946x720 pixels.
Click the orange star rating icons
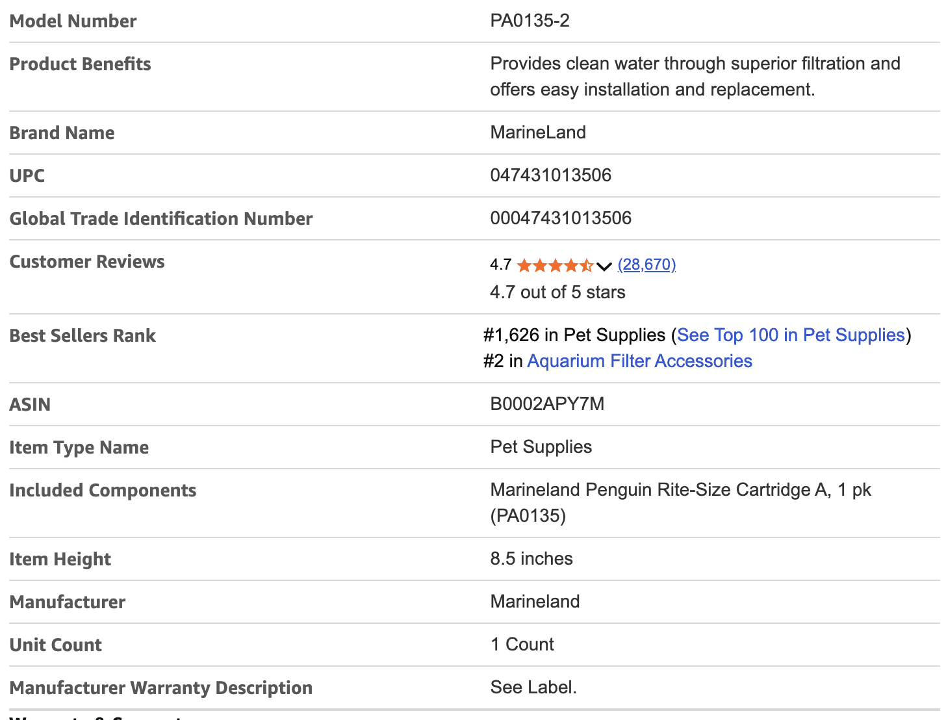coord(555,265)
